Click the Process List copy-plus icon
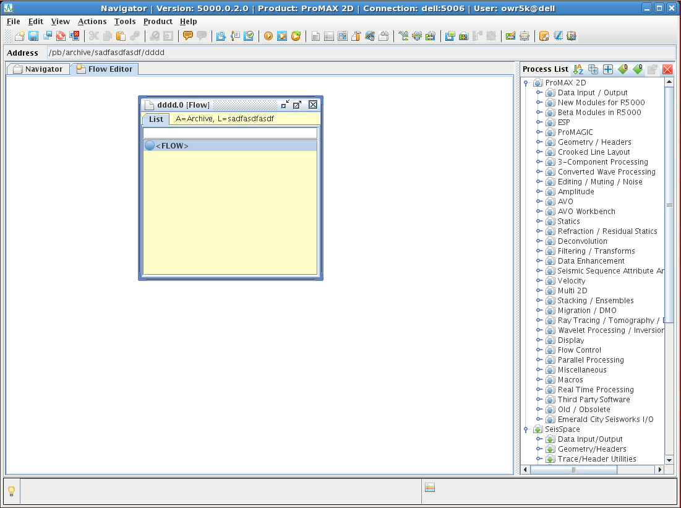Image resolution: width=681 pixels, height=508 pixels. click(593, 69)
